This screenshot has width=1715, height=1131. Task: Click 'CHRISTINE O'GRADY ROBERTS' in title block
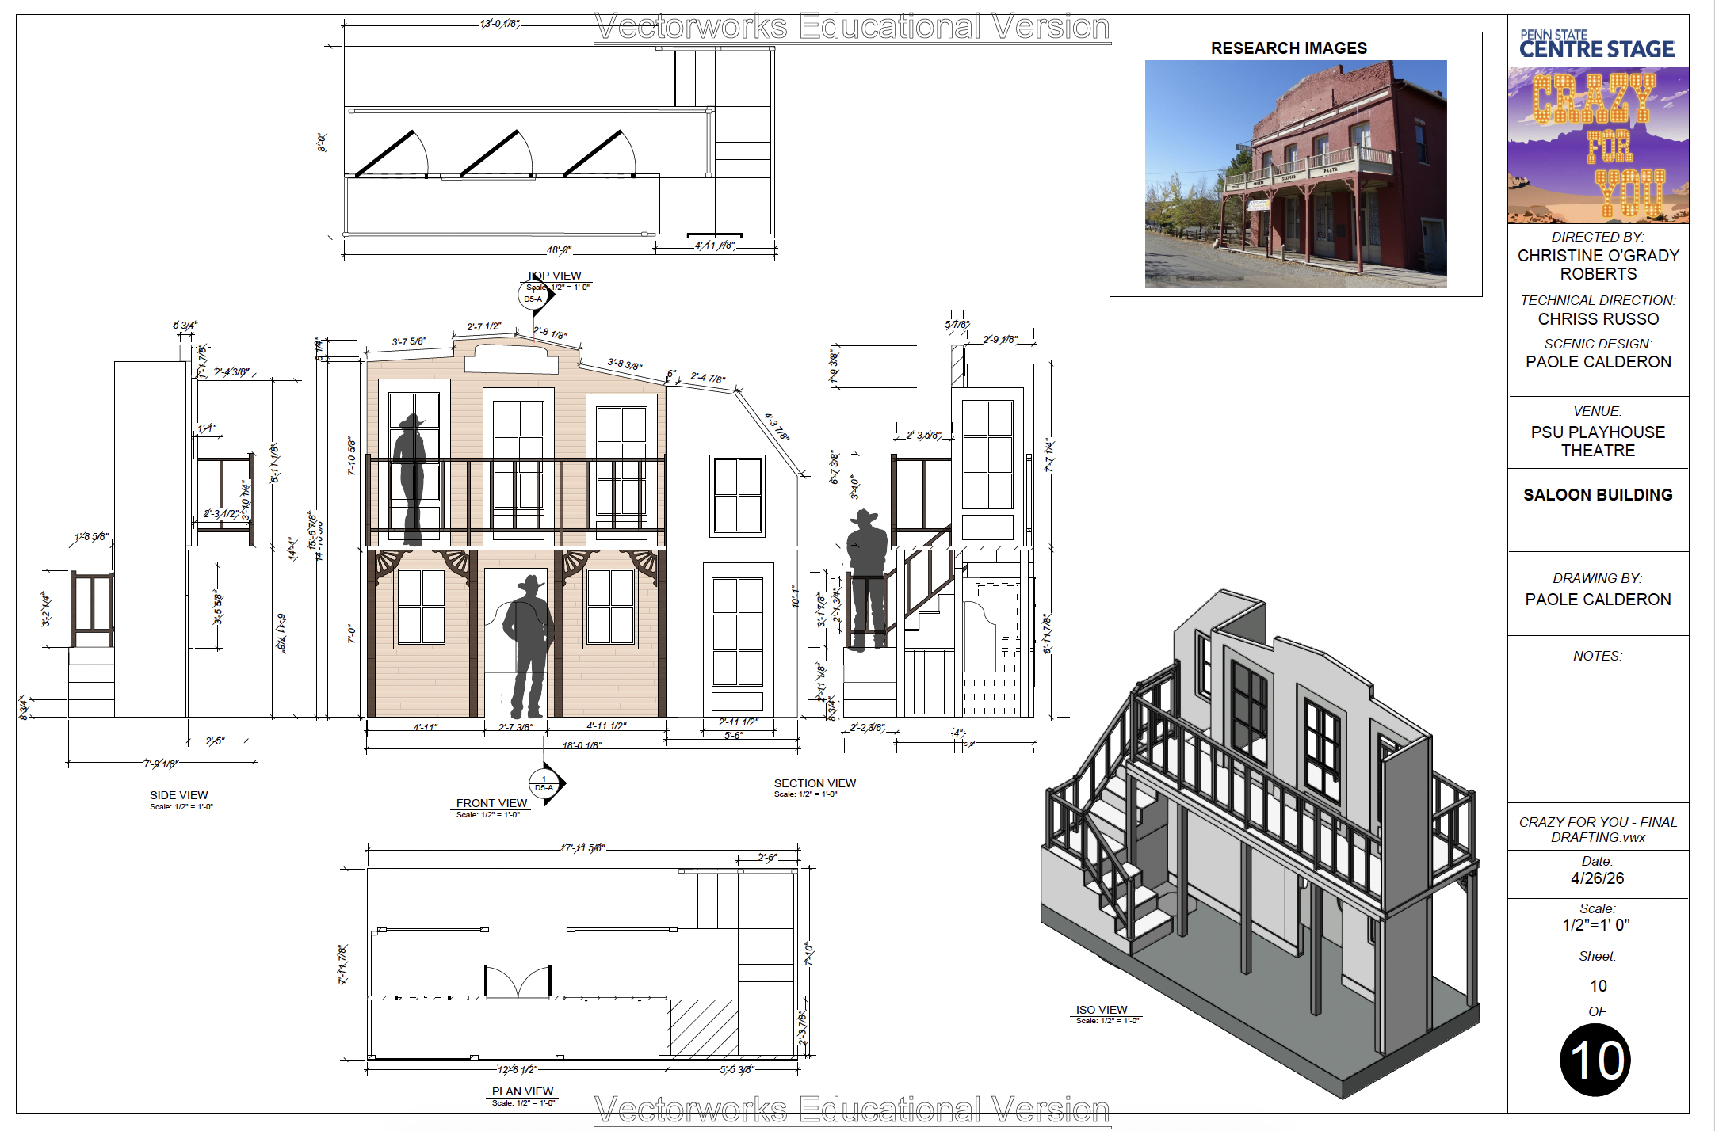pyautogui.click(x=1599, y=265)
